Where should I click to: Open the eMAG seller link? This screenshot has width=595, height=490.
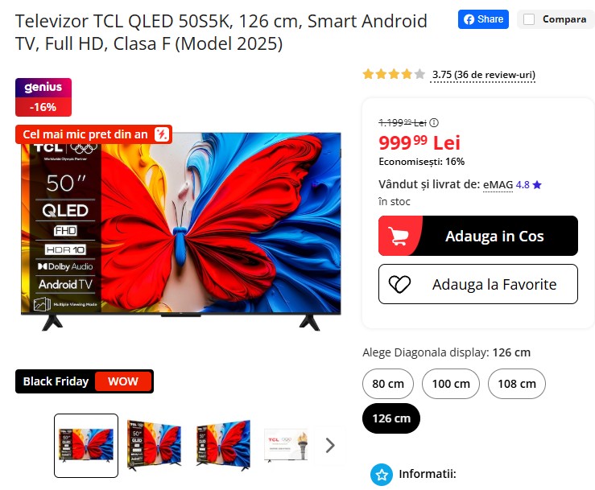pos(498,185)
